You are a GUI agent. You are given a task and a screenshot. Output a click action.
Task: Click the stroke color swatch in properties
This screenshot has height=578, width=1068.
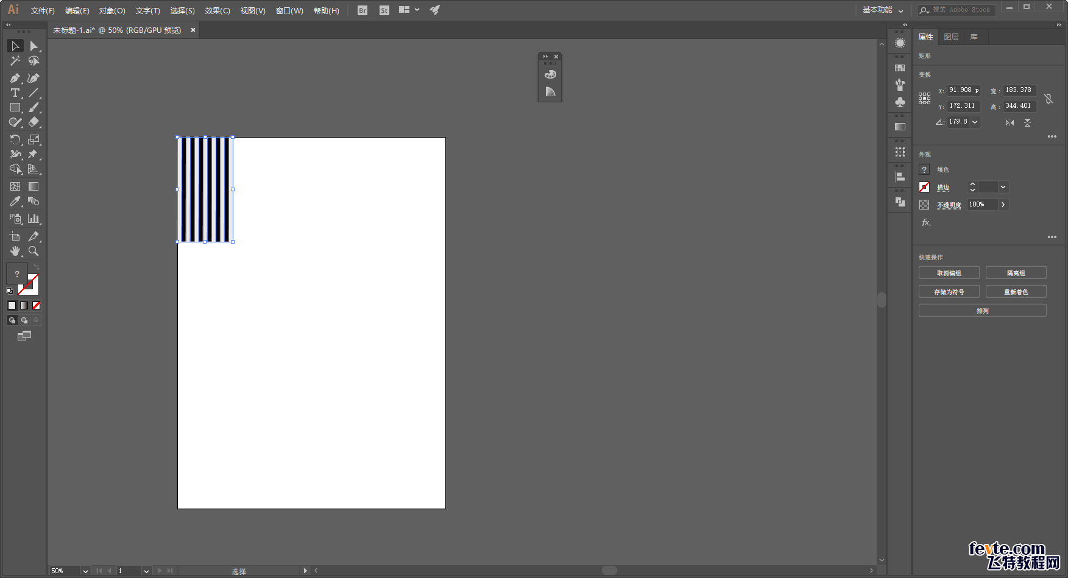point(924,187)
